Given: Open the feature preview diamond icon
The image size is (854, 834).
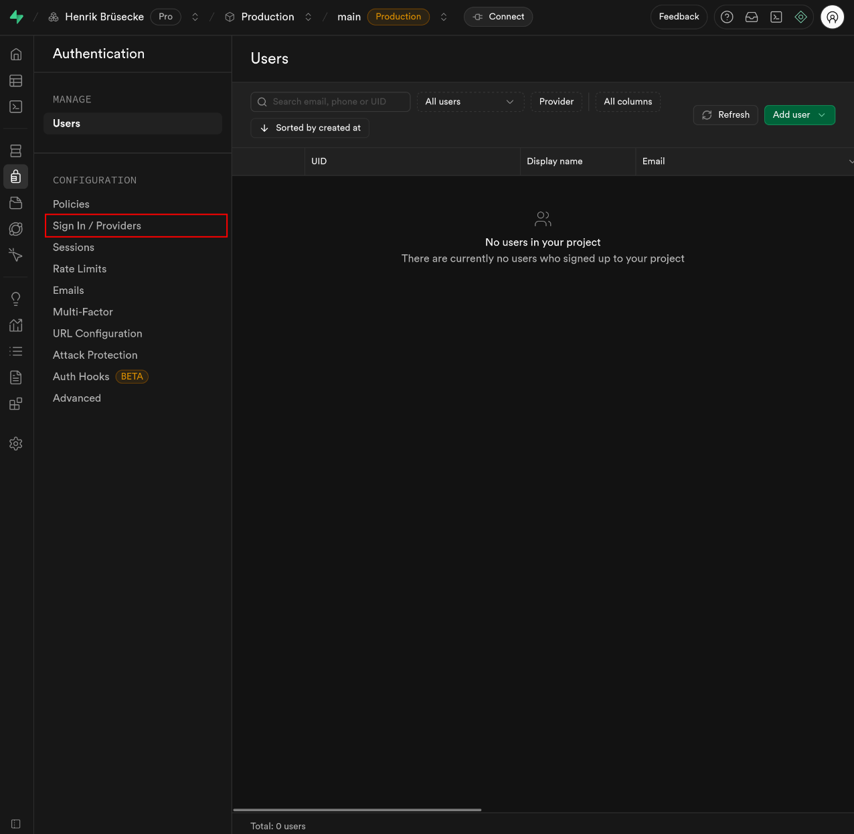Looking at the screenshot, I should coord(801,17).
